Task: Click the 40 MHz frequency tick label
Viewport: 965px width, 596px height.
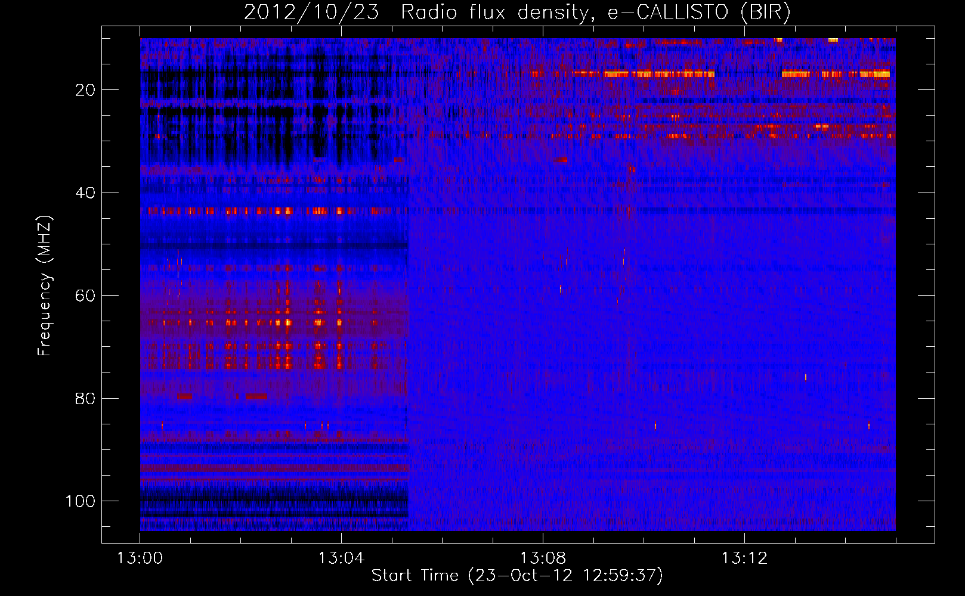Action: (x=85, y=193)
